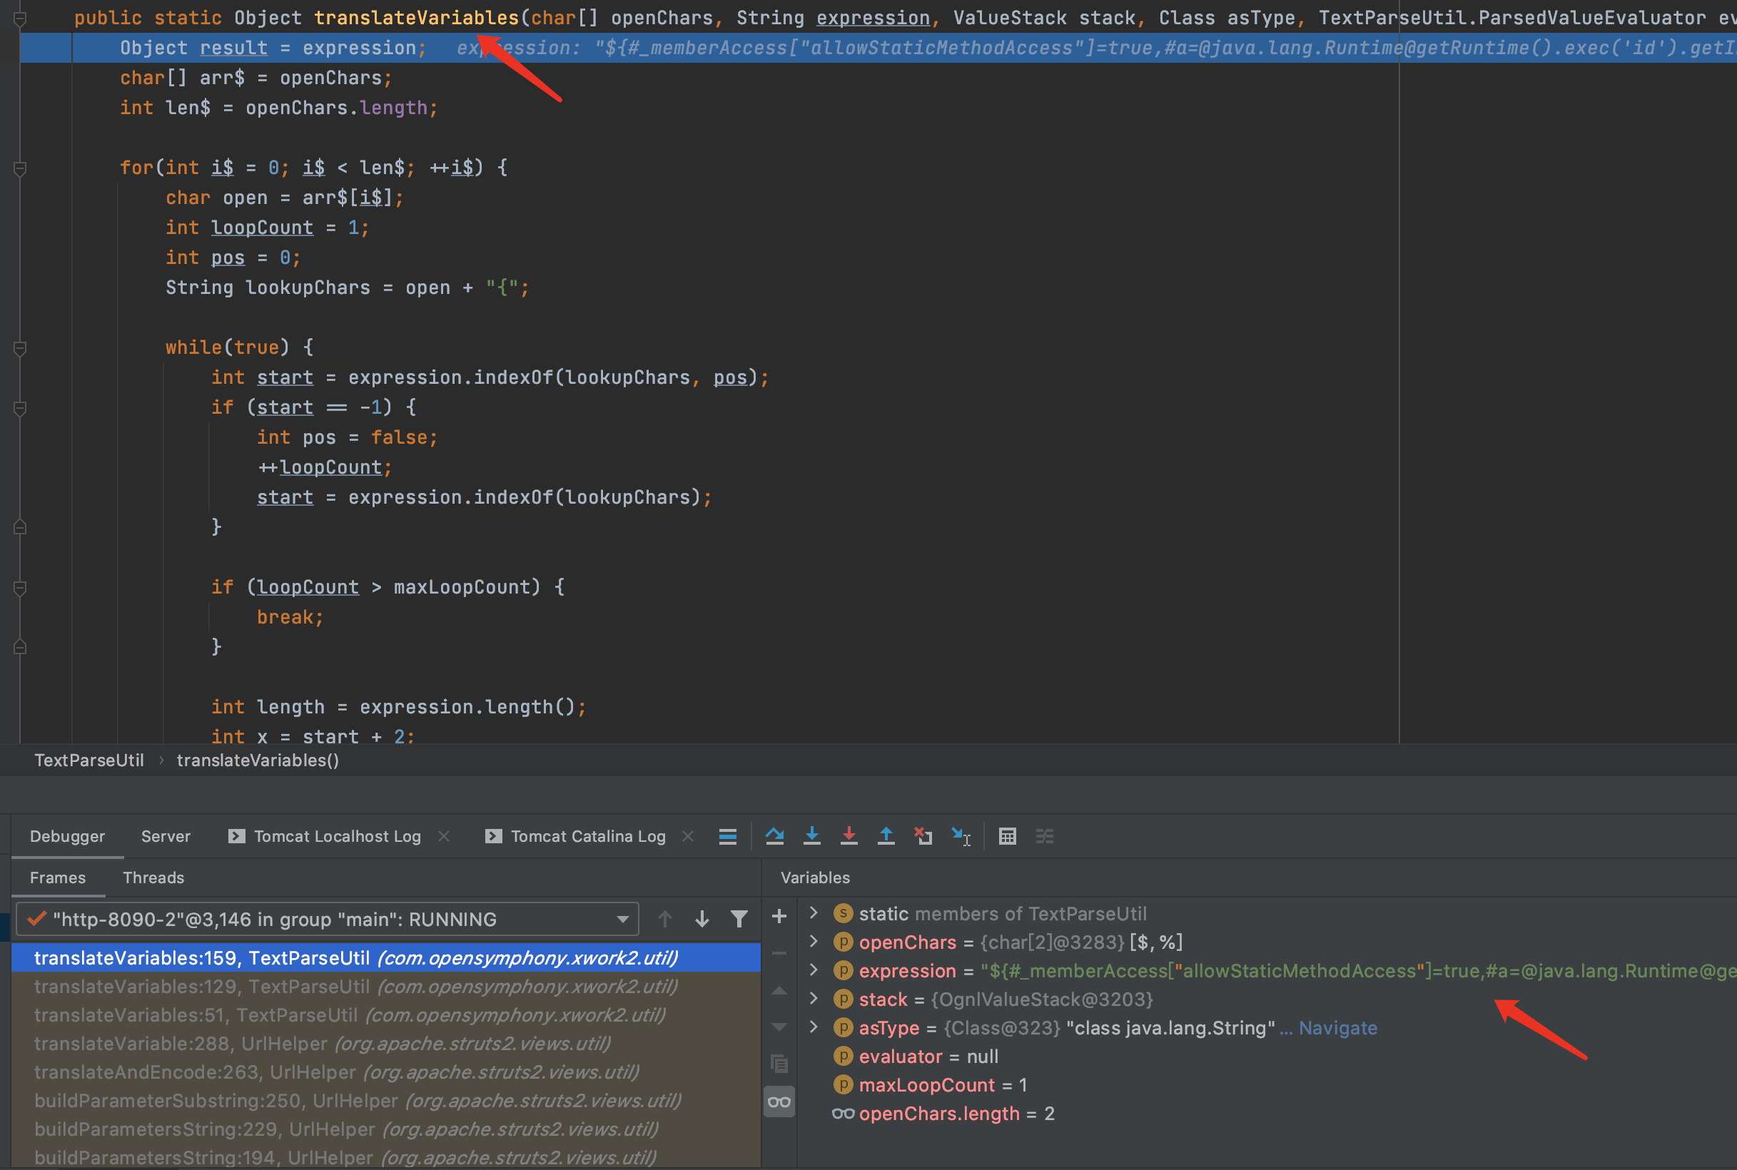1737x1170 pixels.
Task: Expand the openChars variable node
Action: 814,942
